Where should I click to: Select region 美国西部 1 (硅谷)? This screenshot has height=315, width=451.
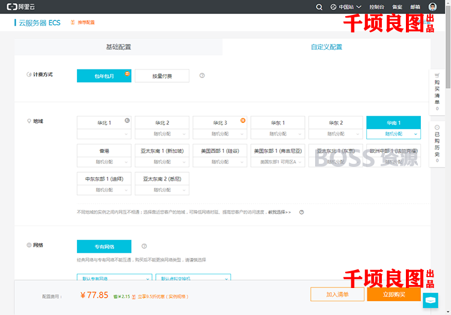click(220, 151)
